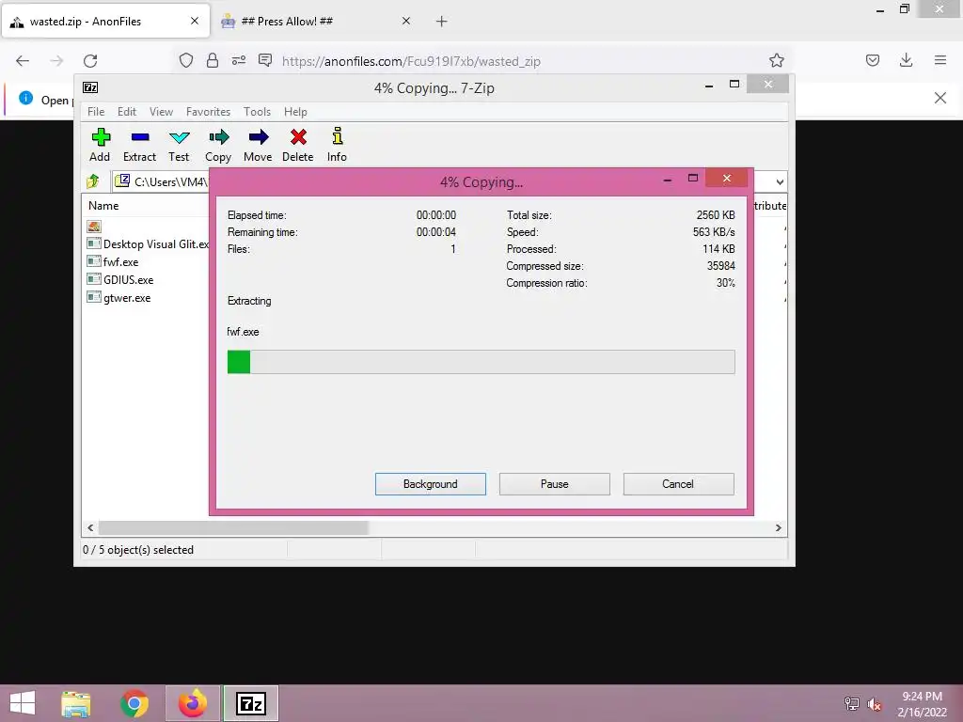The height and width of the screenshot is (722, 963).
Task: Click the Info toolbar icon
Action: pos(337,145)
